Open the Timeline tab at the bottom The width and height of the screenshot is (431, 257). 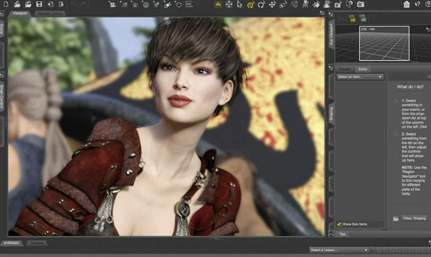(x=37, y=243)
